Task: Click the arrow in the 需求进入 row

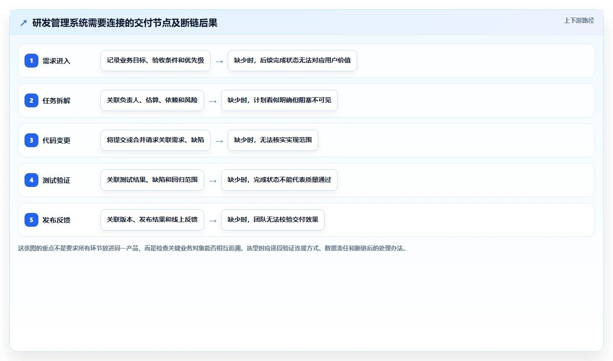Action: coord(219,61)
